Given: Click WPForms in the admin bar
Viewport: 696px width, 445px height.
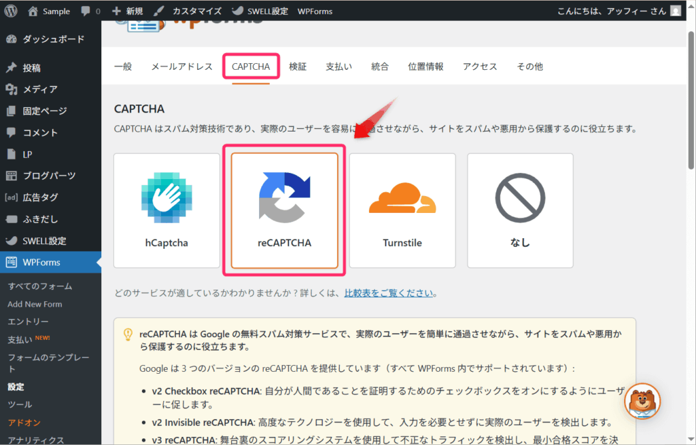Looking at the screenshot, I should click(315, 11).
